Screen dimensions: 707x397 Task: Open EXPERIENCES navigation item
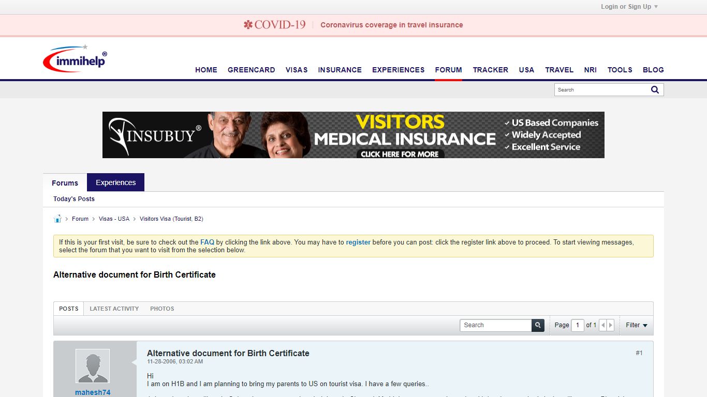tap(399, 70)
